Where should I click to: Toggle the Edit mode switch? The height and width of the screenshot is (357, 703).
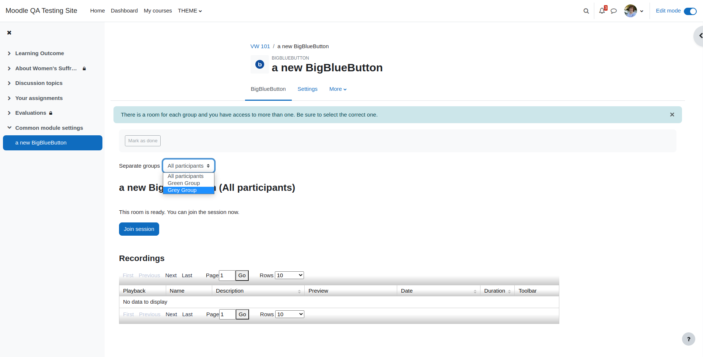click(x=690, y=11)
